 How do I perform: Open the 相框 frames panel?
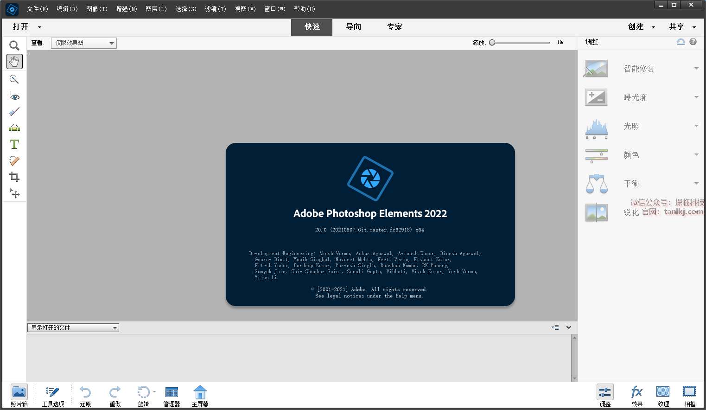690,392
